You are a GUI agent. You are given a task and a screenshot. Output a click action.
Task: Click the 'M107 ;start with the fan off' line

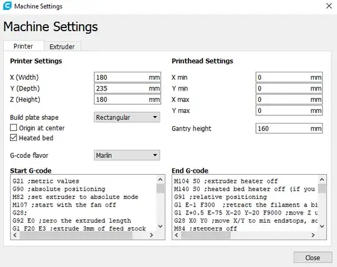pyautogui.click(x=64, y=205)
